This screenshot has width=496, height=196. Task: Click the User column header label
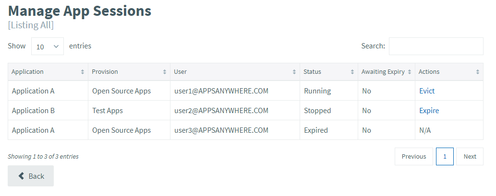point(181,72)
